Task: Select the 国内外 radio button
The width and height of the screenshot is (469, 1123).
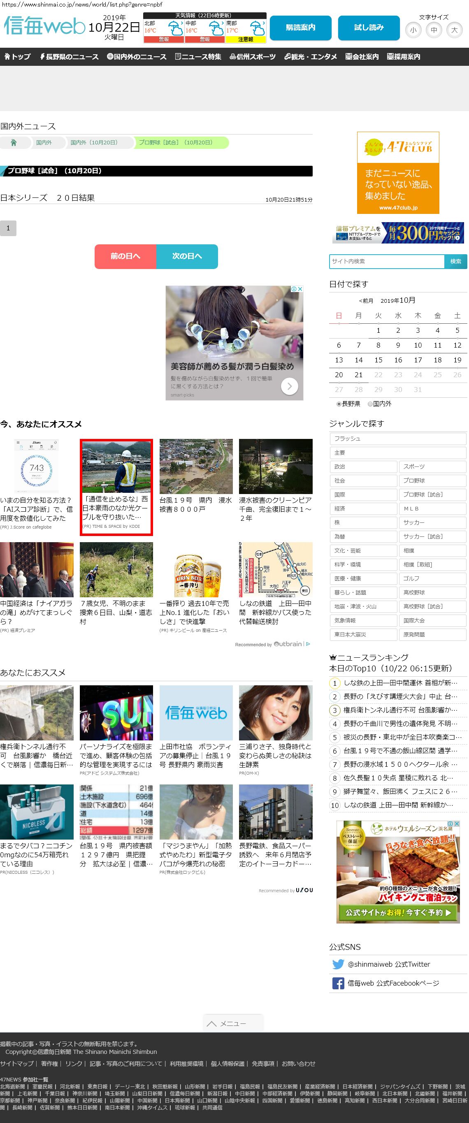Action: coord(370,404)
